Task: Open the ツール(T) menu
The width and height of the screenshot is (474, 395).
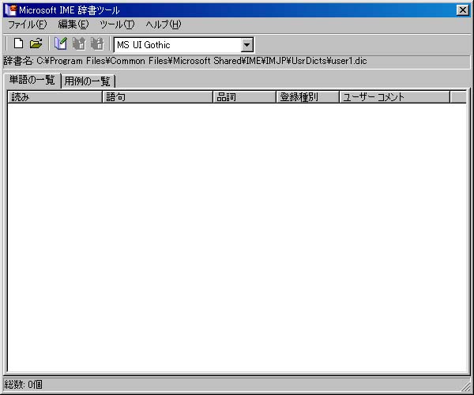Action: 117,24
